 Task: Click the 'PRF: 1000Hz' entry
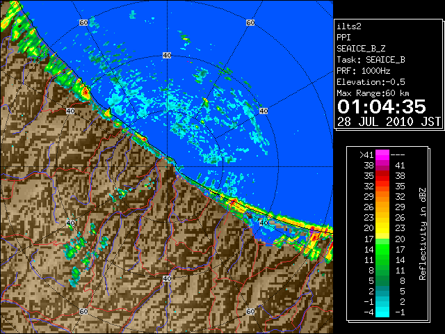coord(364,71)
